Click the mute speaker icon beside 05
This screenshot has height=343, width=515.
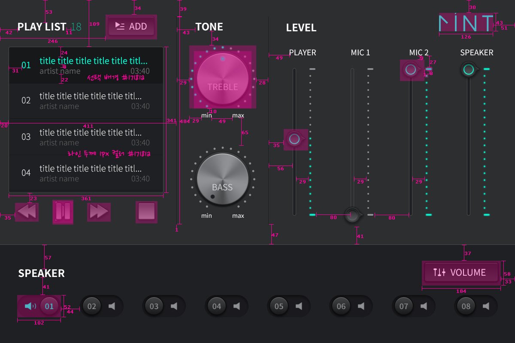pos(299,306)
